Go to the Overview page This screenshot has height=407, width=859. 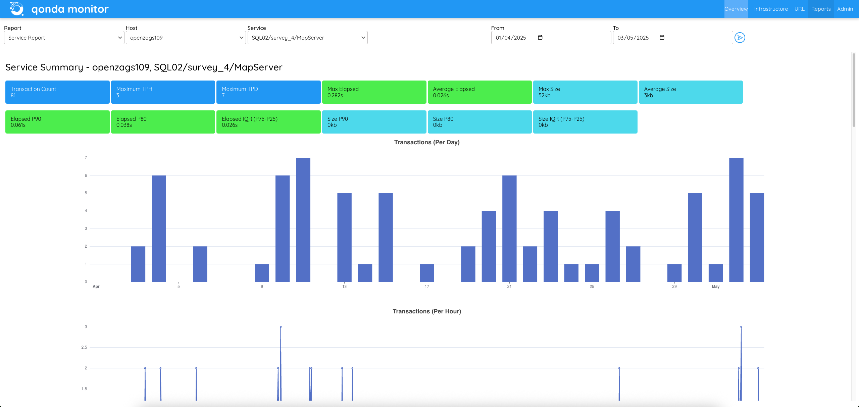(x=737, y=9)
